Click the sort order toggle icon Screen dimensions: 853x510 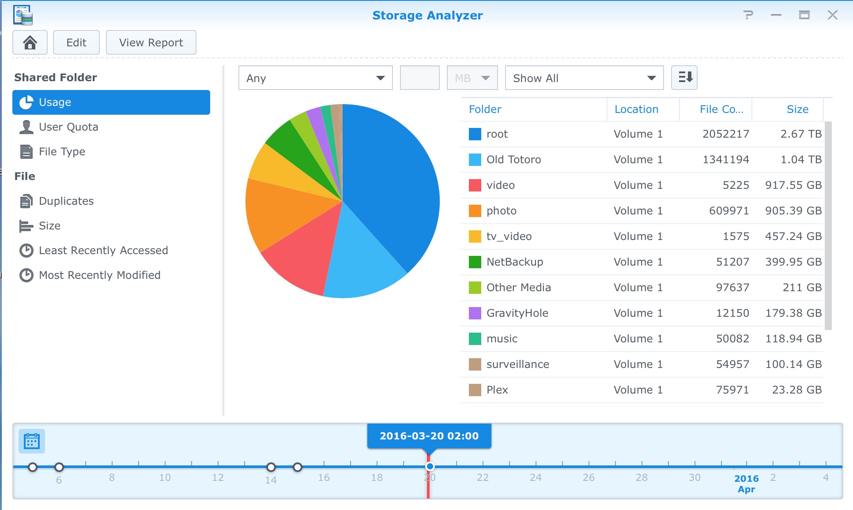coord(685,77)
